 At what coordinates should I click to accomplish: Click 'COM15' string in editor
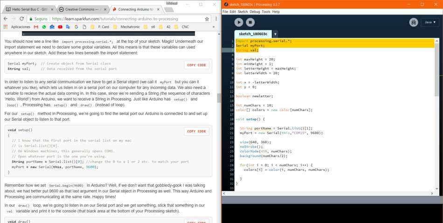(299, 133)
